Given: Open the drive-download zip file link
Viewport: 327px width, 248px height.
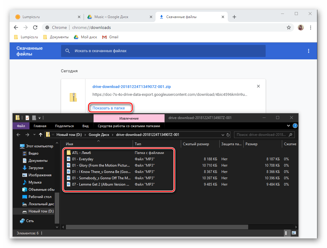Looking at the screenshot, I should [x=131, y=86].
